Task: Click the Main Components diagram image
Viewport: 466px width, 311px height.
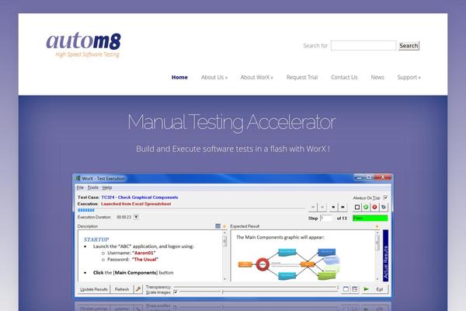Action: click(290, 264)
